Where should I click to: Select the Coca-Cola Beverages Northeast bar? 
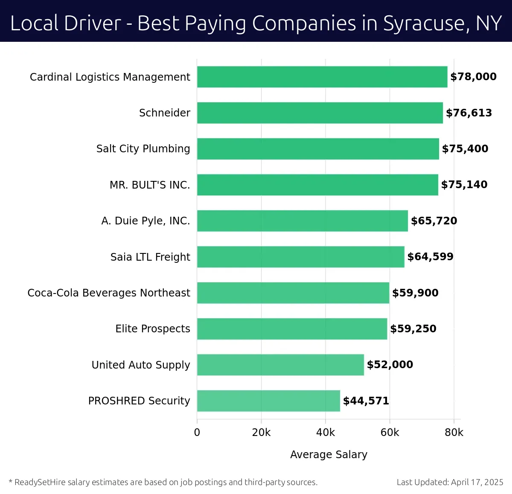tap(293, 293)
